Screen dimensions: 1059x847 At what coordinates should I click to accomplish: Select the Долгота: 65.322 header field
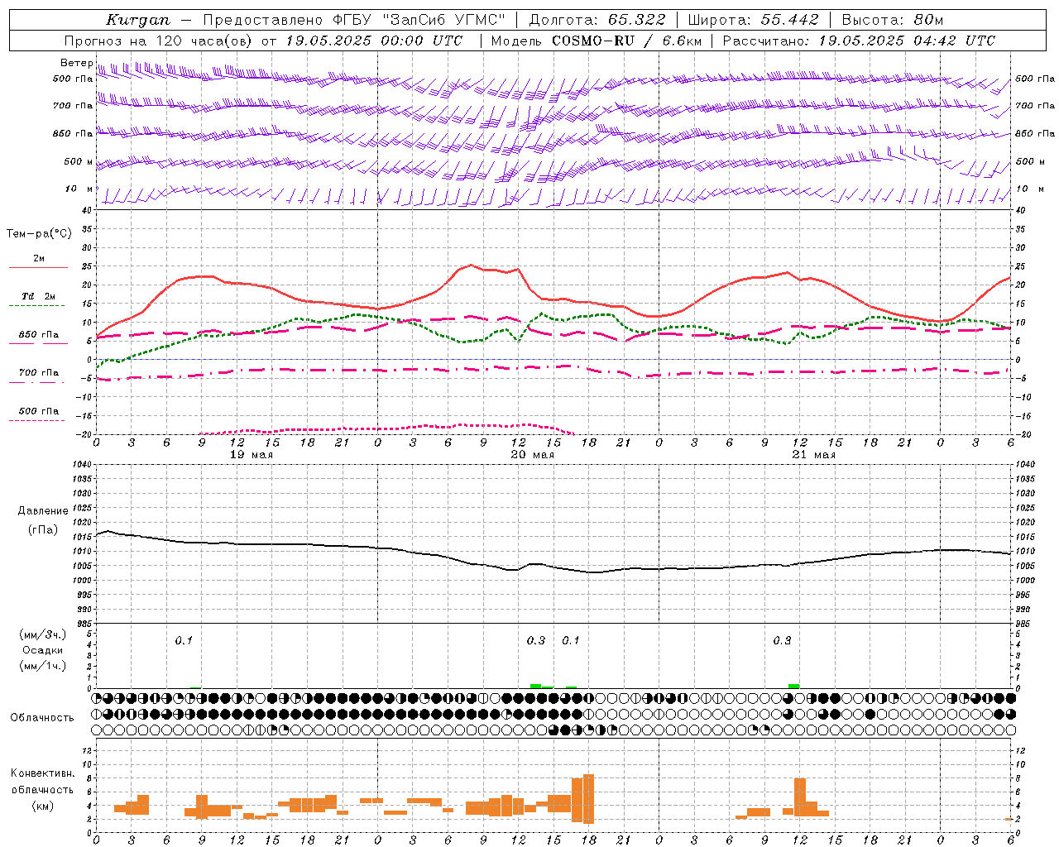pyautogui.click(x=597, y=20)
